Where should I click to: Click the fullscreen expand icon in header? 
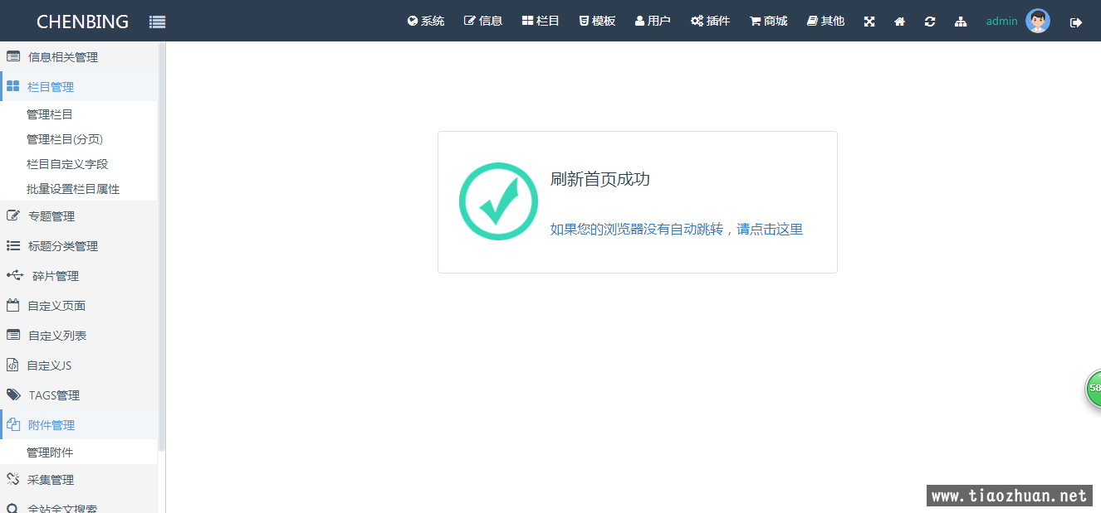click(869, 22)
